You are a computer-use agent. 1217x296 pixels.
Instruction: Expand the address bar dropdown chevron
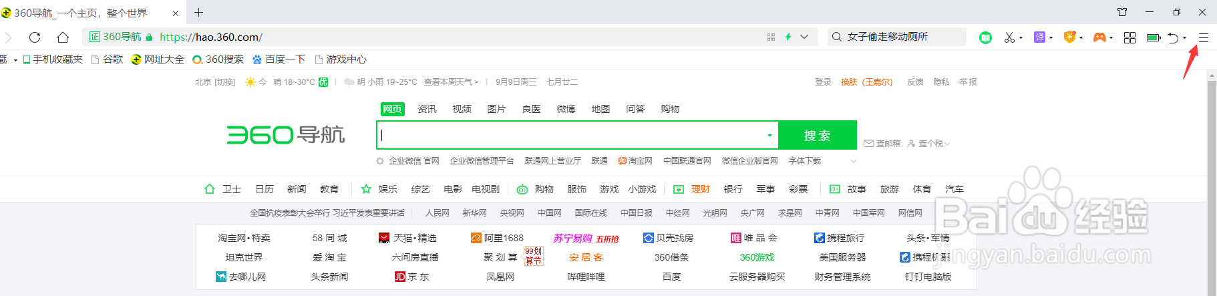[x=804, y=37]
